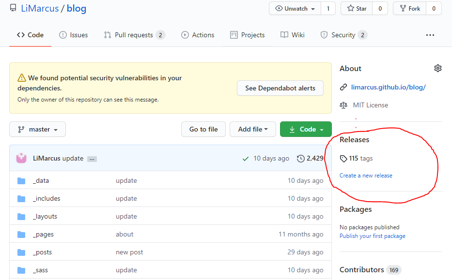
Task: Click the update commit message for _data
Action: [x=126, y=181]
